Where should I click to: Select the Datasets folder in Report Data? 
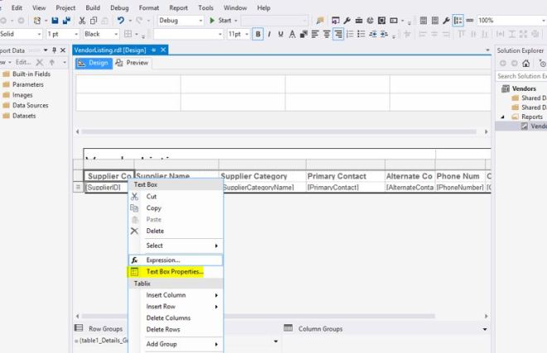[24, 115]
